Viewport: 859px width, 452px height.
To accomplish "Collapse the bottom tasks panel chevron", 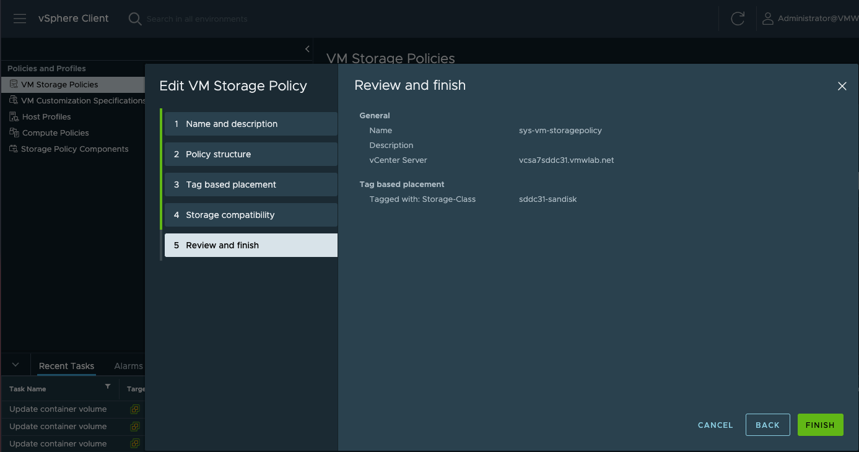I will (x=16, y=365).
